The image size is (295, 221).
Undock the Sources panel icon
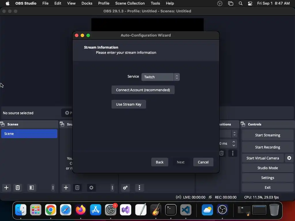62,124
